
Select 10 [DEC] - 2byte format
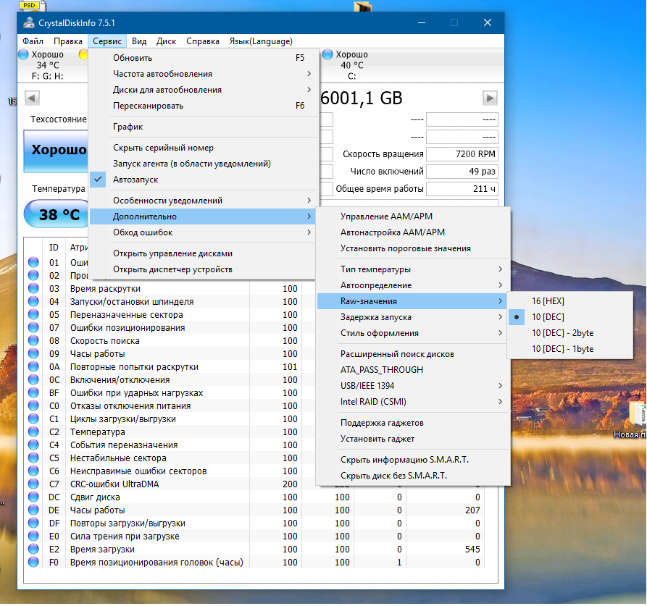click(570, 333)
